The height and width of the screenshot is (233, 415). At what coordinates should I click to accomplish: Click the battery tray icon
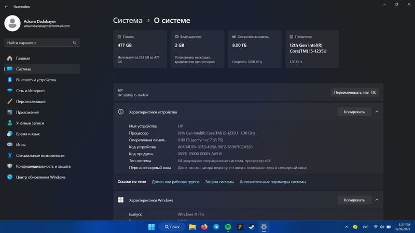point(389,227)
